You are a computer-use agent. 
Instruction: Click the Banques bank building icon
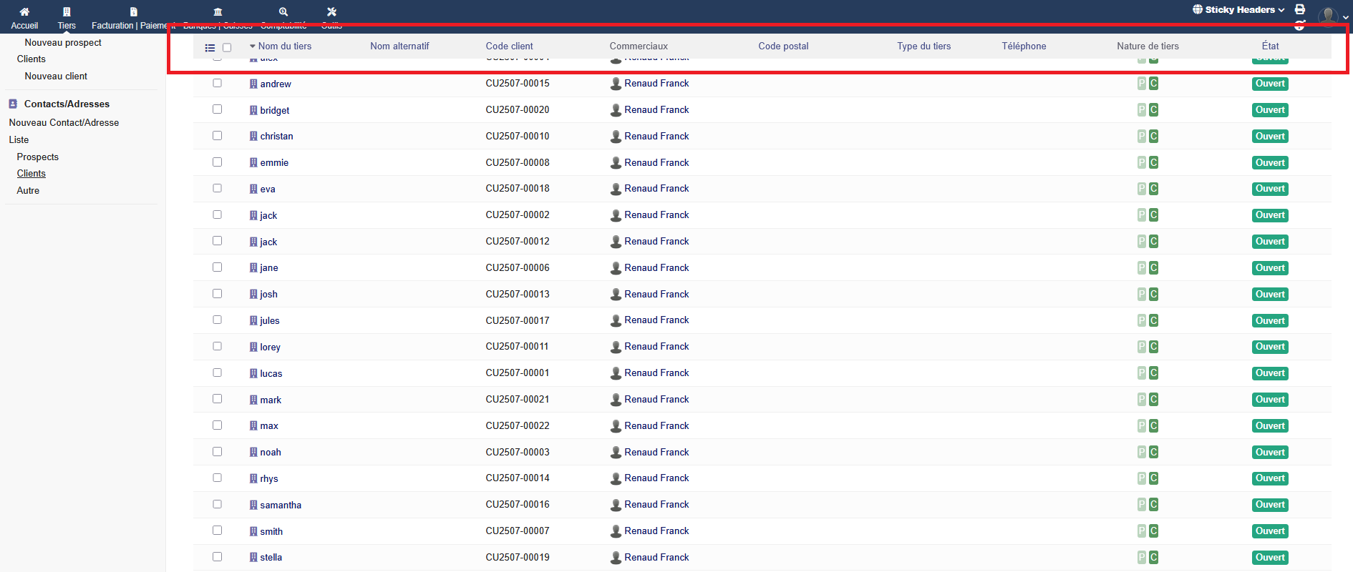pos(218,12)
